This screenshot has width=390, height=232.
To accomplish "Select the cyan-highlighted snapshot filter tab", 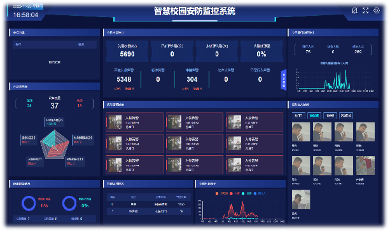I will [314, 116].
